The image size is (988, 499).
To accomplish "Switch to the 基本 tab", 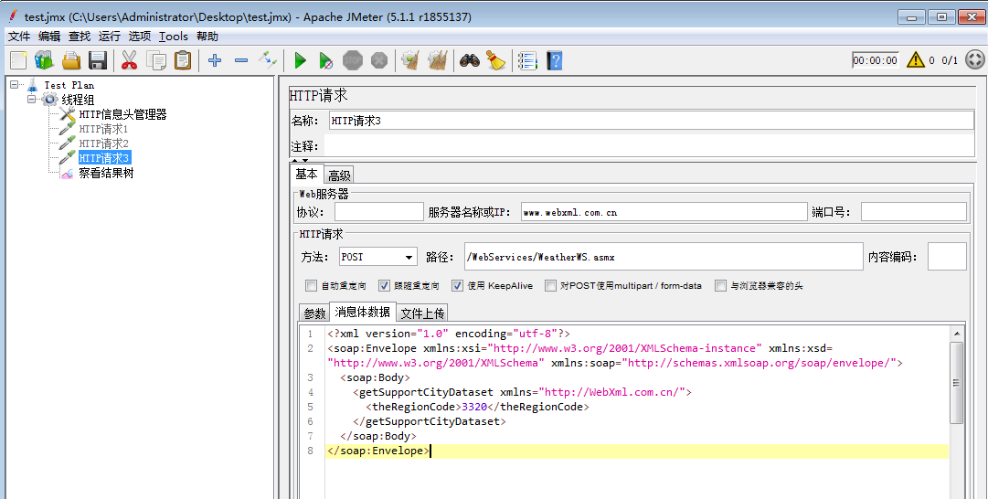I will pos(307,175).
